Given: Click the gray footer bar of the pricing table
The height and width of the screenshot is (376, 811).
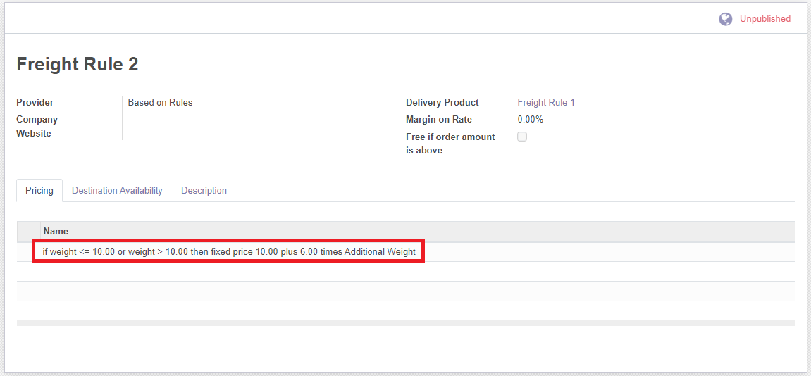Looking at the screenshot, I should point(405,322).
